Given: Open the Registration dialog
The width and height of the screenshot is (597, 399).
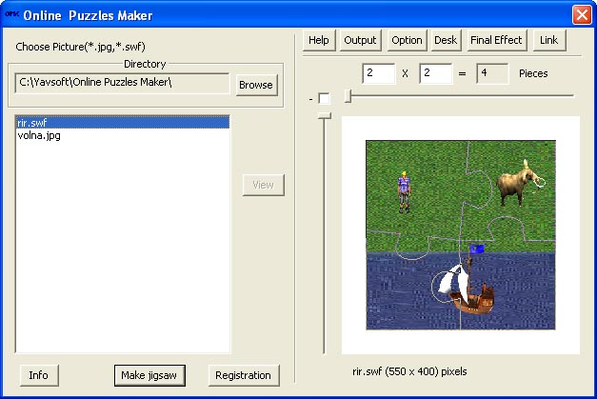Looking at the screenshot, I should [x=244, y=375].
